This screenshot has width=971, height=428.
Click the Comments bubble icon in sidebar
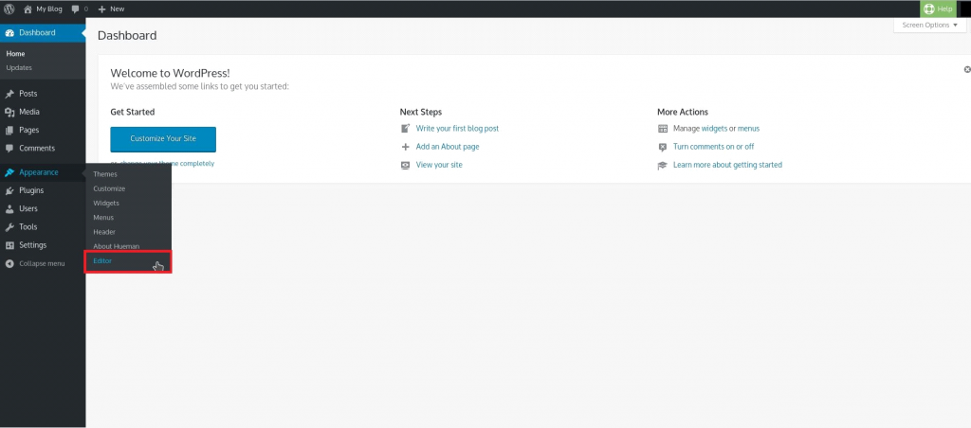click(x=9, y=149)
